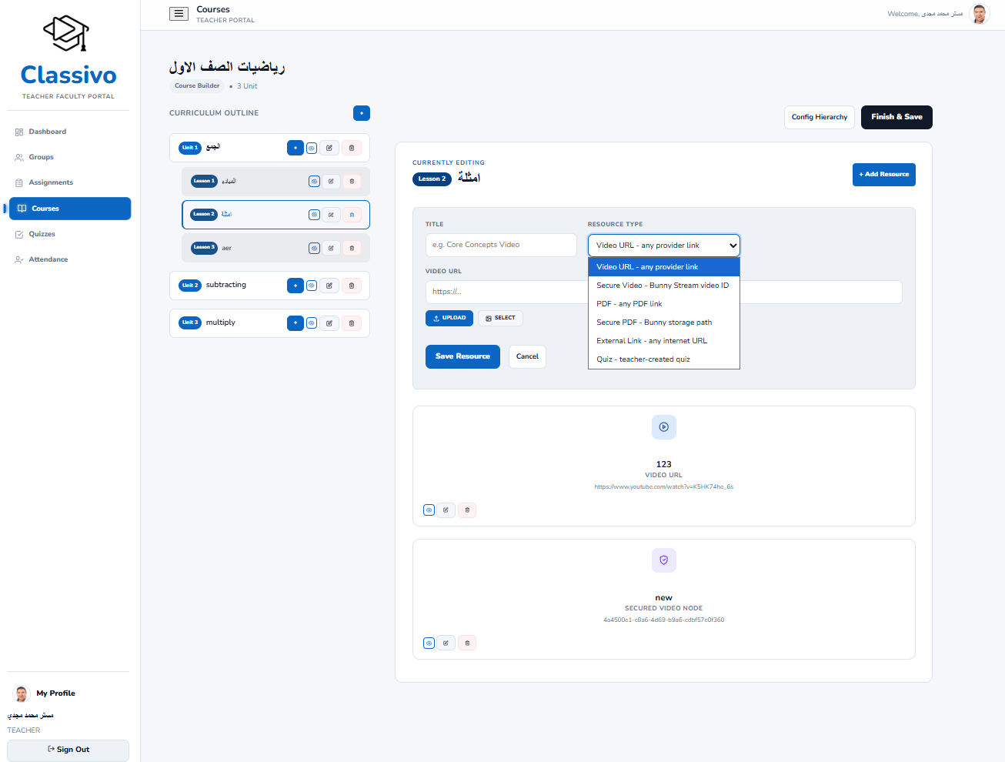The image size is (1005, 762).
Task: Click the SELECT button
Action: pos(500,318)
